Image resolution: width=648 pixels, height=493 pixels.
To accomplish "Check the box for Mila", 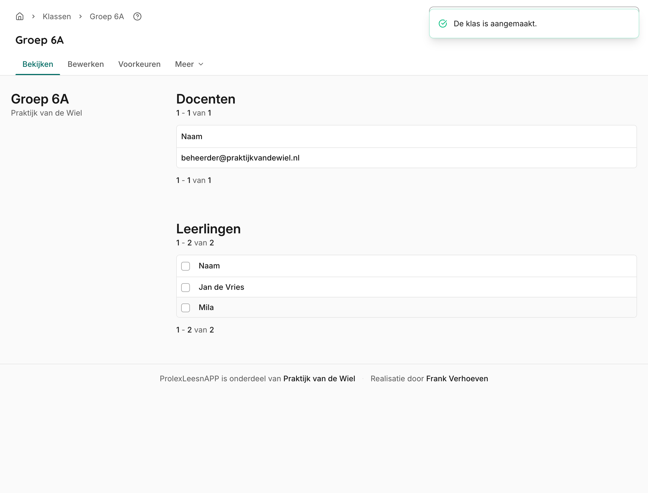I will click(x=186, y=308).
